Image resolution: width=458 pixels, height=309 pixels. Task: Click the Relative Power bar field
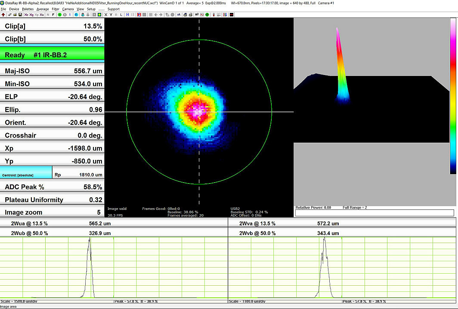374,213
